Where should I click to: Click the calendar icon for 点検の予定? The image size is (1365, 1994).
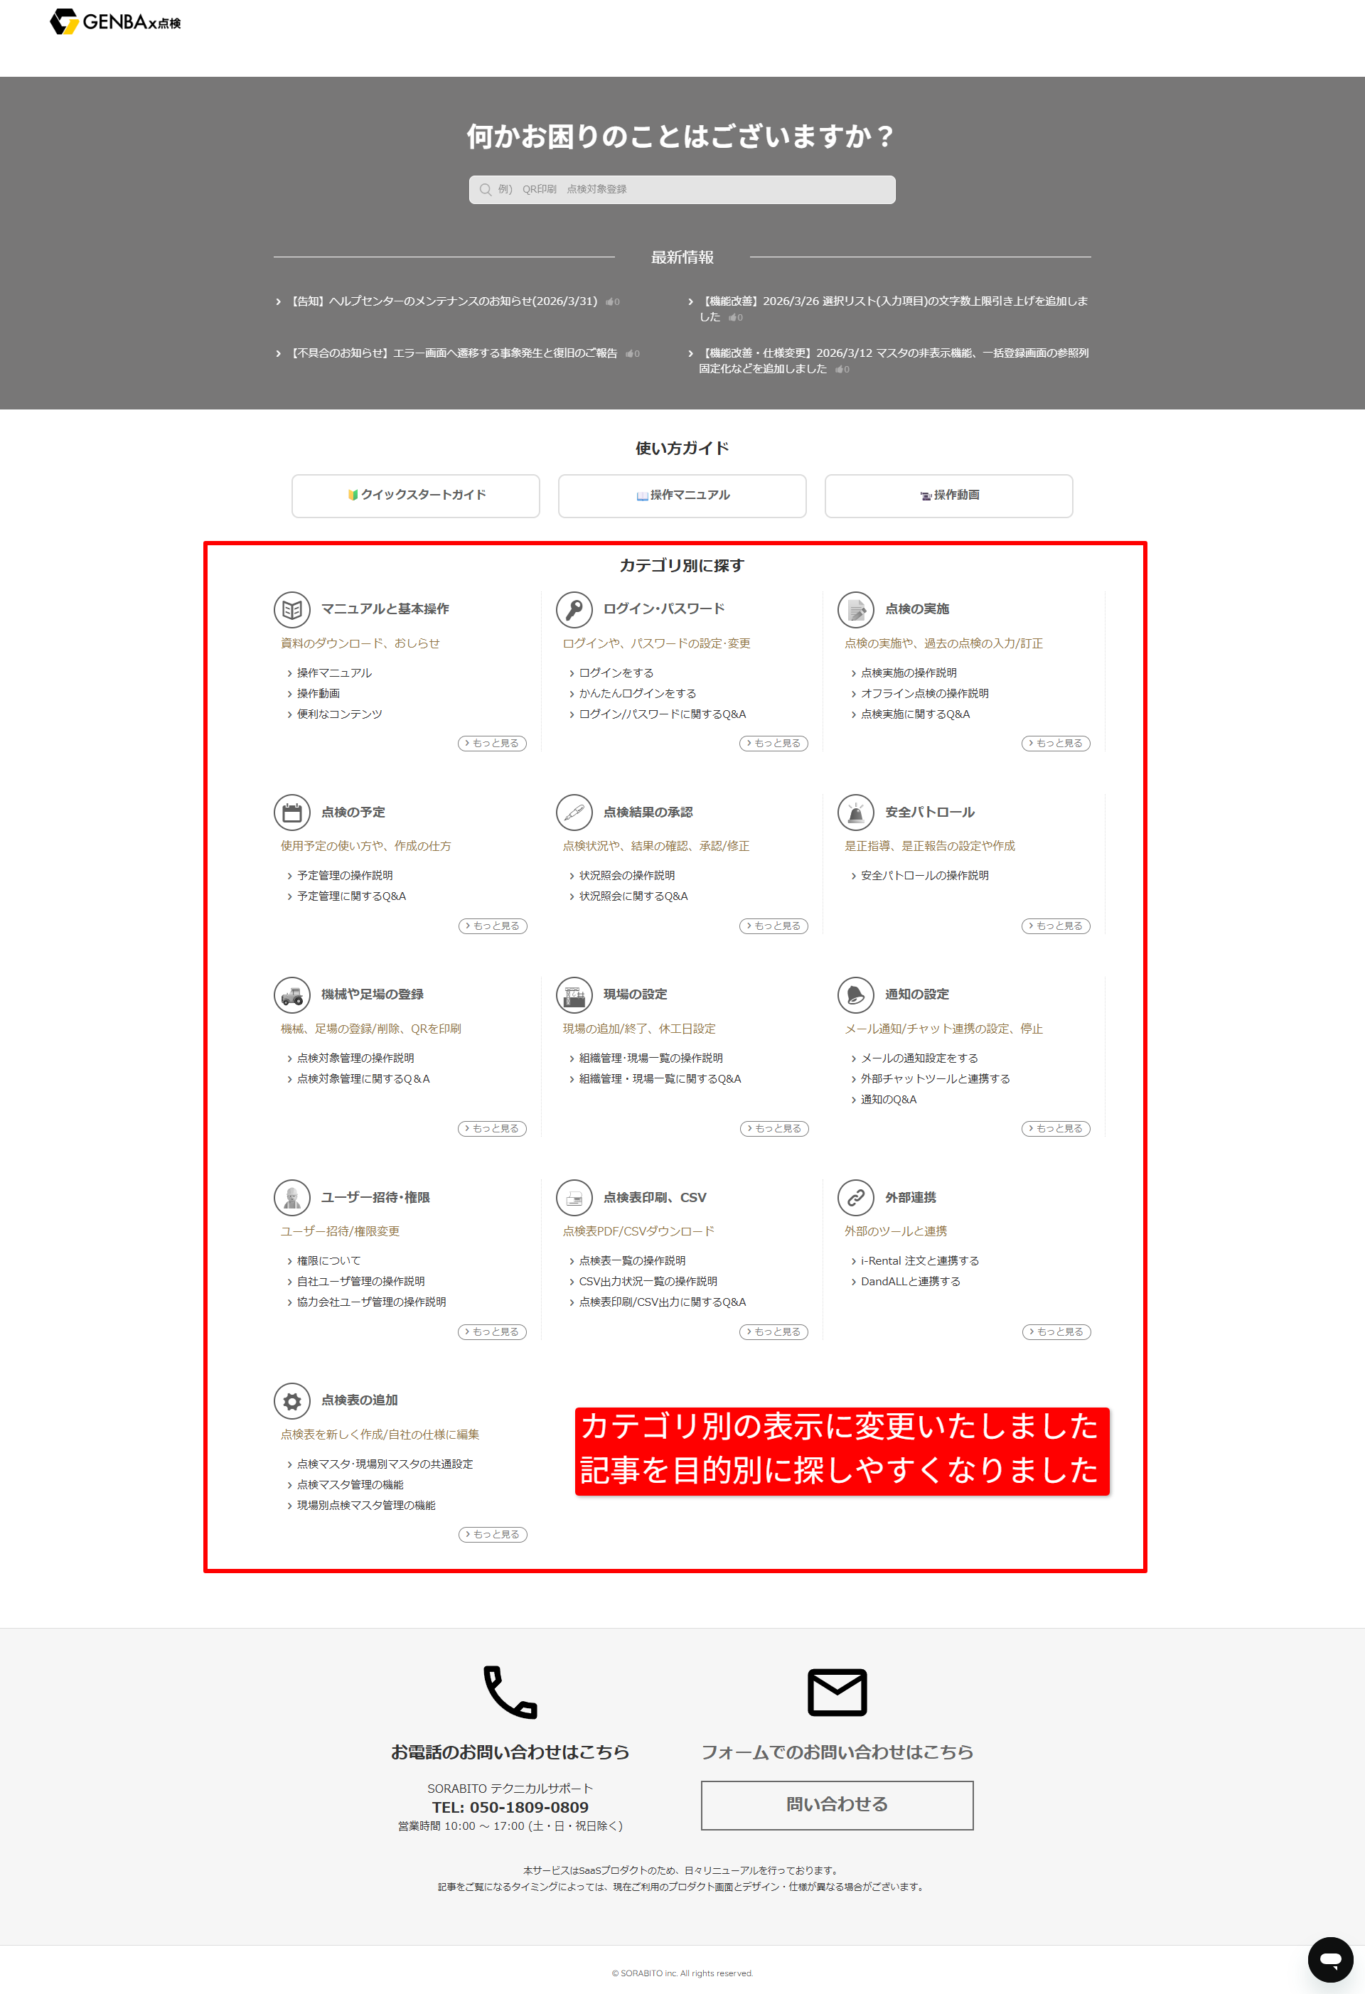pos(291,812)
